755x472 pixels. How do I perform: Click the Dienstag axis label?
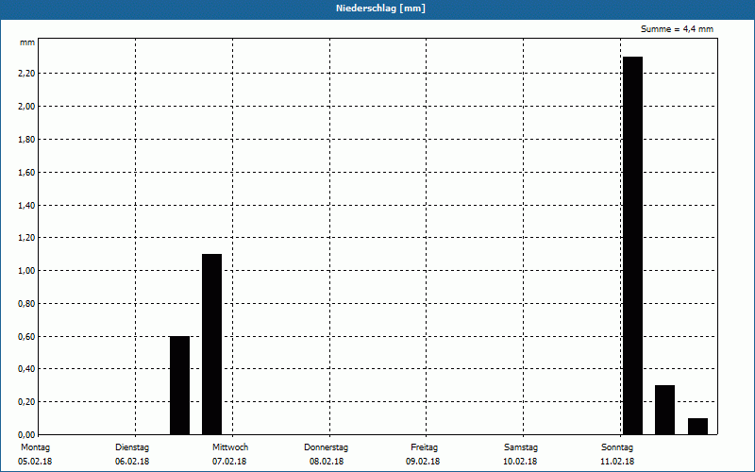[132, 447]
